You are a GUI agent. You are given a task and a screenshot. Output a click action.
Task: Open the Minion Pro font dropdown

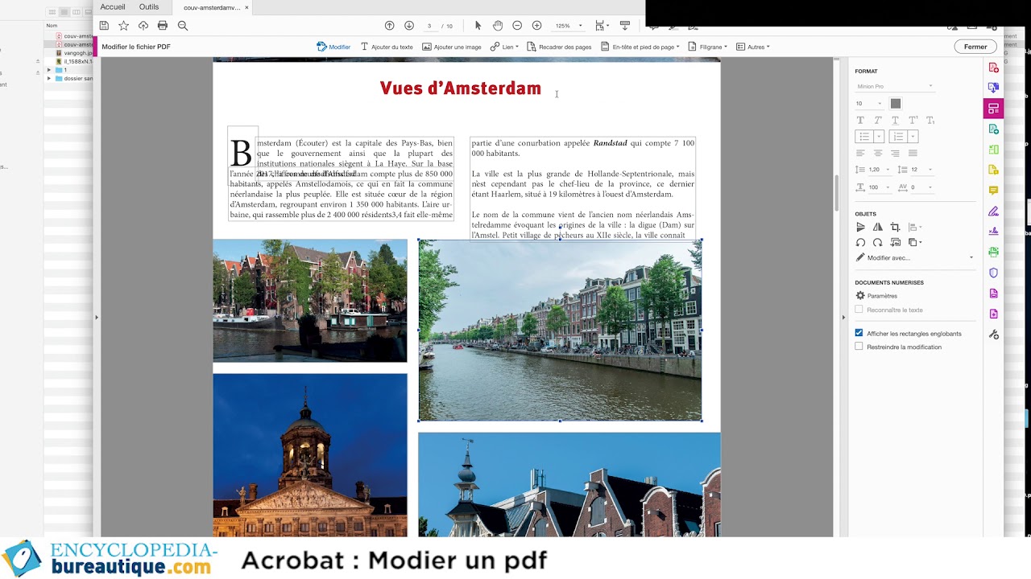894,86
